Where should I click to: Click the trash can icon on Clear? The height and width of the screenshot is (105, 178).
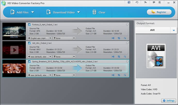94,12
